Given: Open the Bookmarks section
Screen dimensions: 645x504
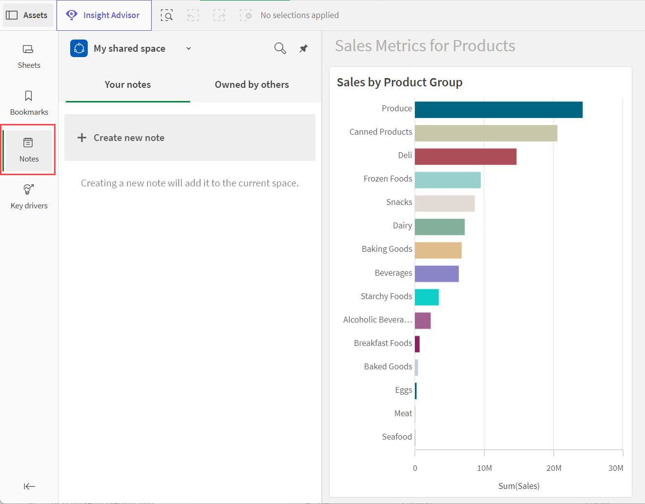Looking at the screenshot, I should [29, 103].
